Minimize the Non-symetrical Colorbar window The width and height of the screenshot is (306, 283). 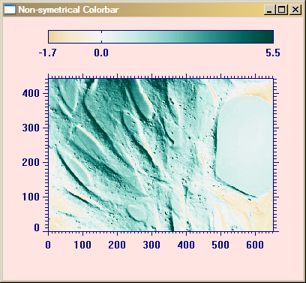point(269,10)
